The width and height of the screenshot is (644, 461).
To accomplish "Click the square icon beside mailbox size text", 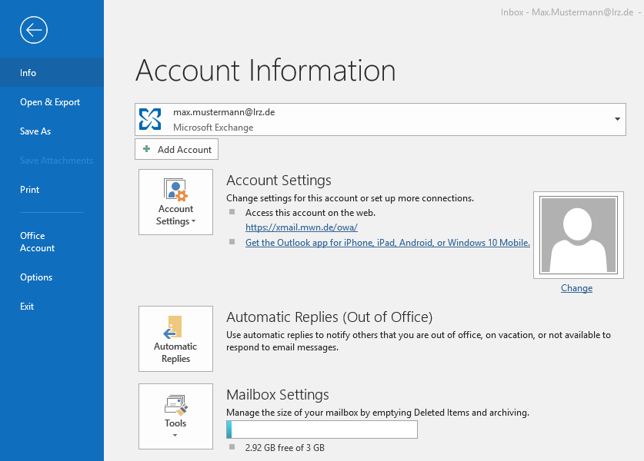I will [x=231, y=446].
